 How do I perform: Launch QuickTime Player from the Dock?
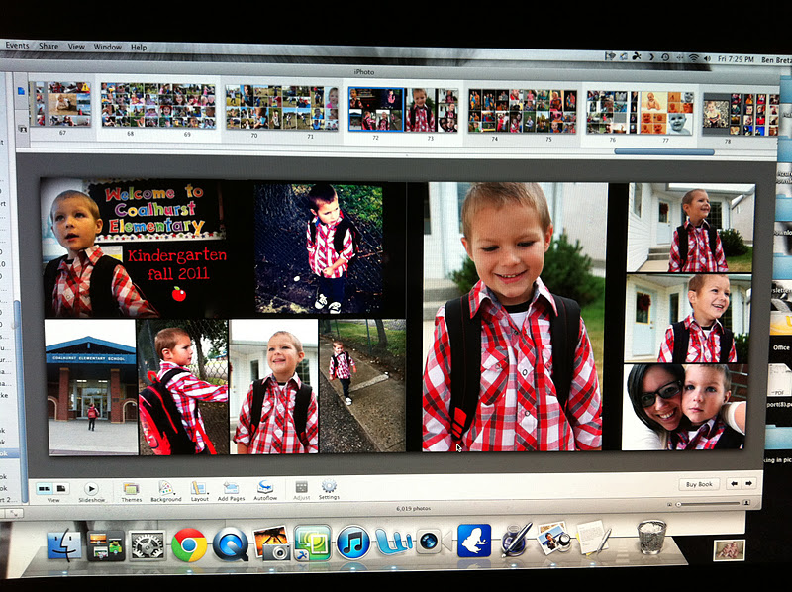point(231,544)
